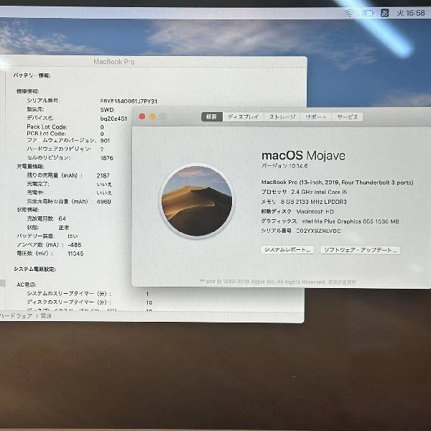Click the Mojave desert thumbnail image
431x431 pixels.
click(x=197, y=201)
